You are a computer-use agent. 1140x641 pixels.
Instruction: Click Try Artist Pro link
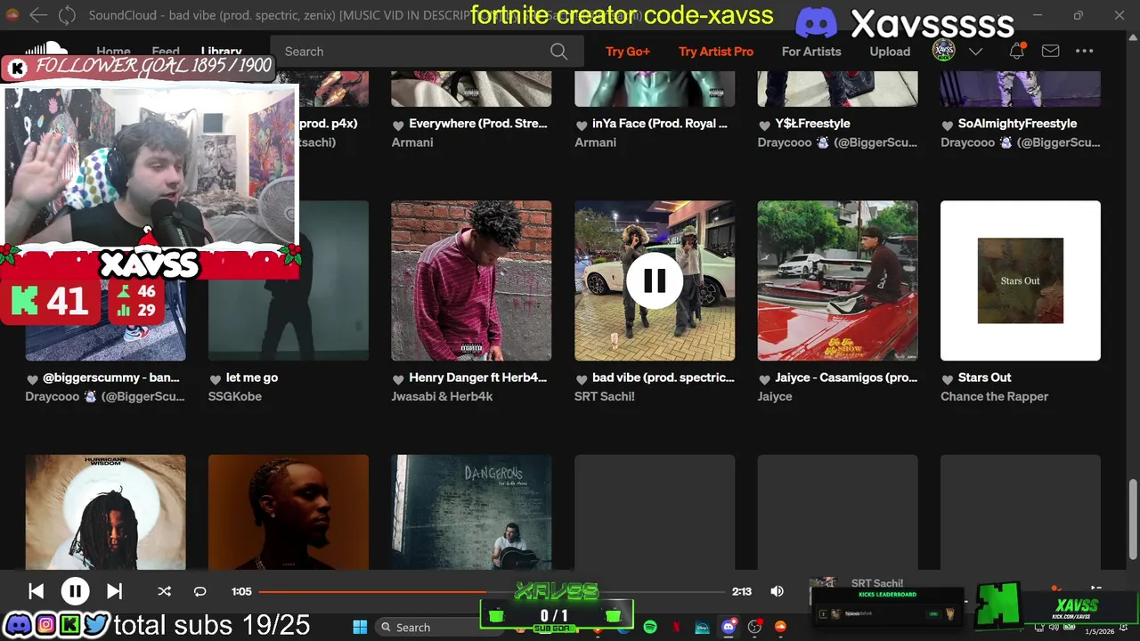(716, 52)
